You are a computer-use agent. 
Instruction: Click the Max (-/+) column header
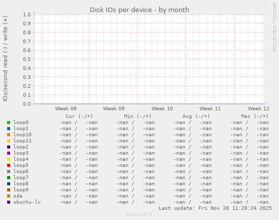pos(255,116)
